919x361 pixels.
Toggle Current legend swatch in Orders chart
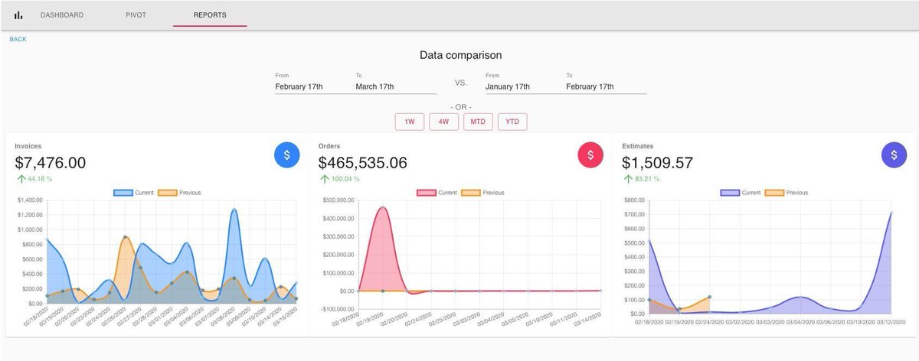(x=427, y=193)
